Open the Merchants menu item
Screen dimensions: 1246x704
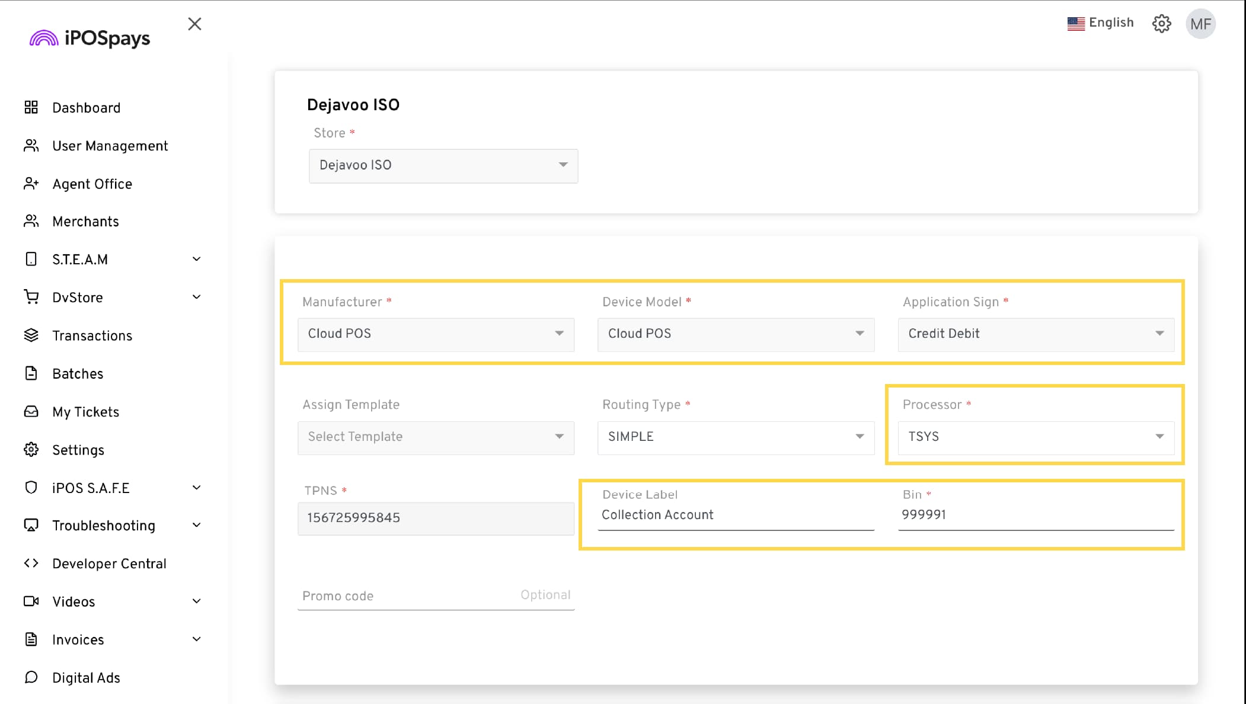click(85, 222)
